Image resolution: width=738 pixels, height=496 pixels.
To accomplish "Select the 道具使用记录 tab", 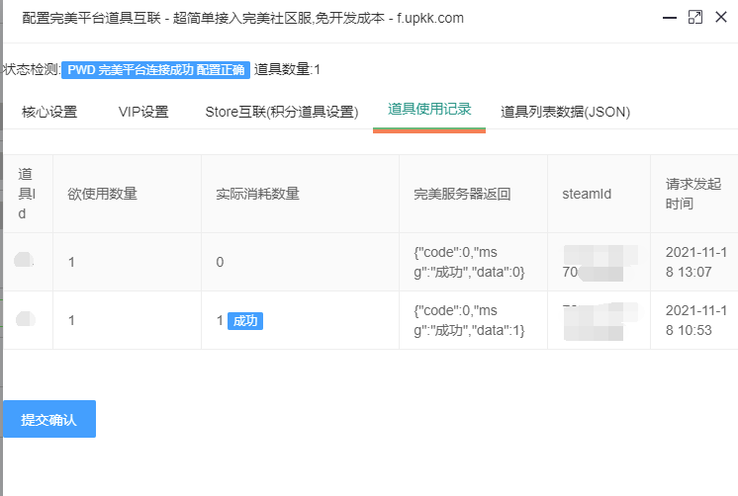I will 429,110.
